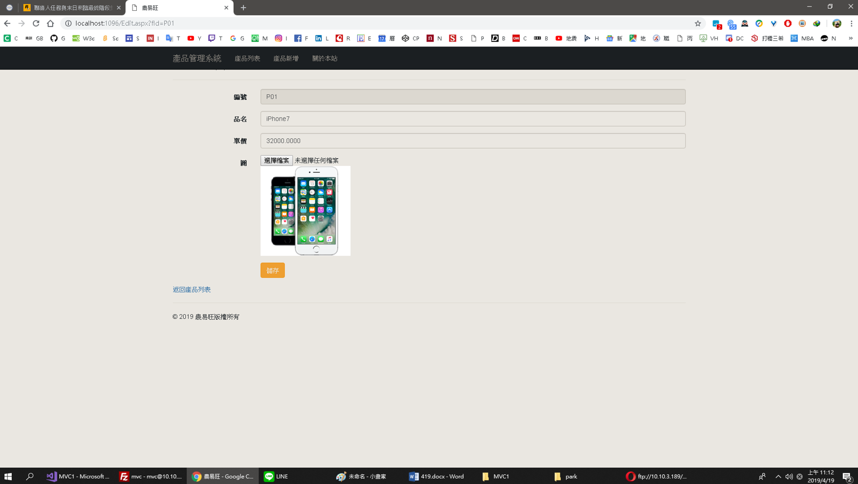Click the red Opera-style extension icon
The image size is (858, 484).
coord(787,23)
